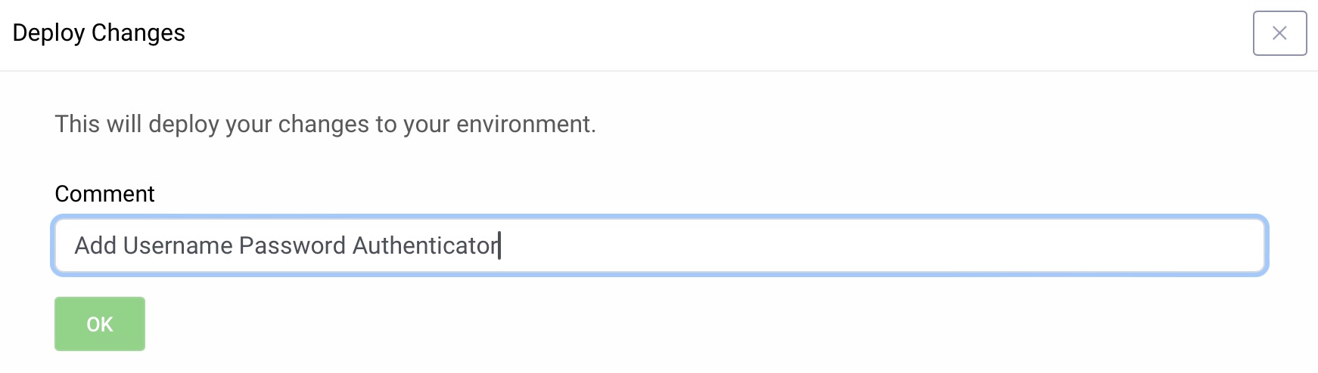Click the green OK button
The width and height of the screenshot is (1318, 373).
[x=99, y=324]
